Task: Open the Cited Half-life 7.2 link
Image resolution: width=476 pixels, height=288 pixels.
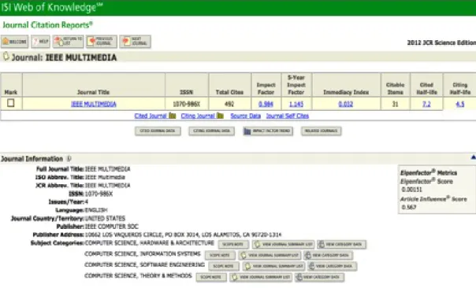Action: 426,104
